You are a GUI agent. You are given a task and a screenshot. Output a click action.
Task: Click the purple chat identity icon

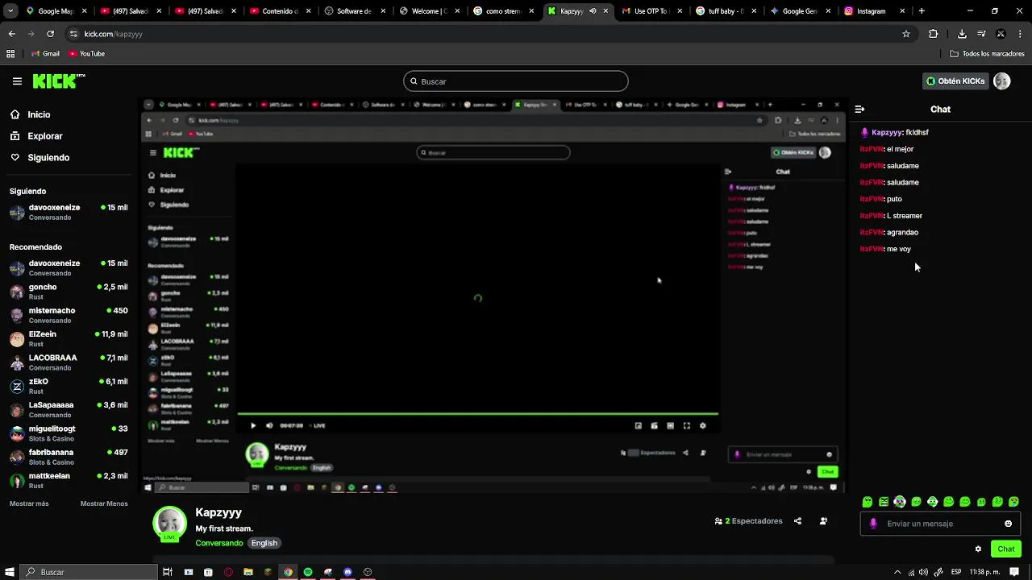pyautogui.click(x=873, y=524)
